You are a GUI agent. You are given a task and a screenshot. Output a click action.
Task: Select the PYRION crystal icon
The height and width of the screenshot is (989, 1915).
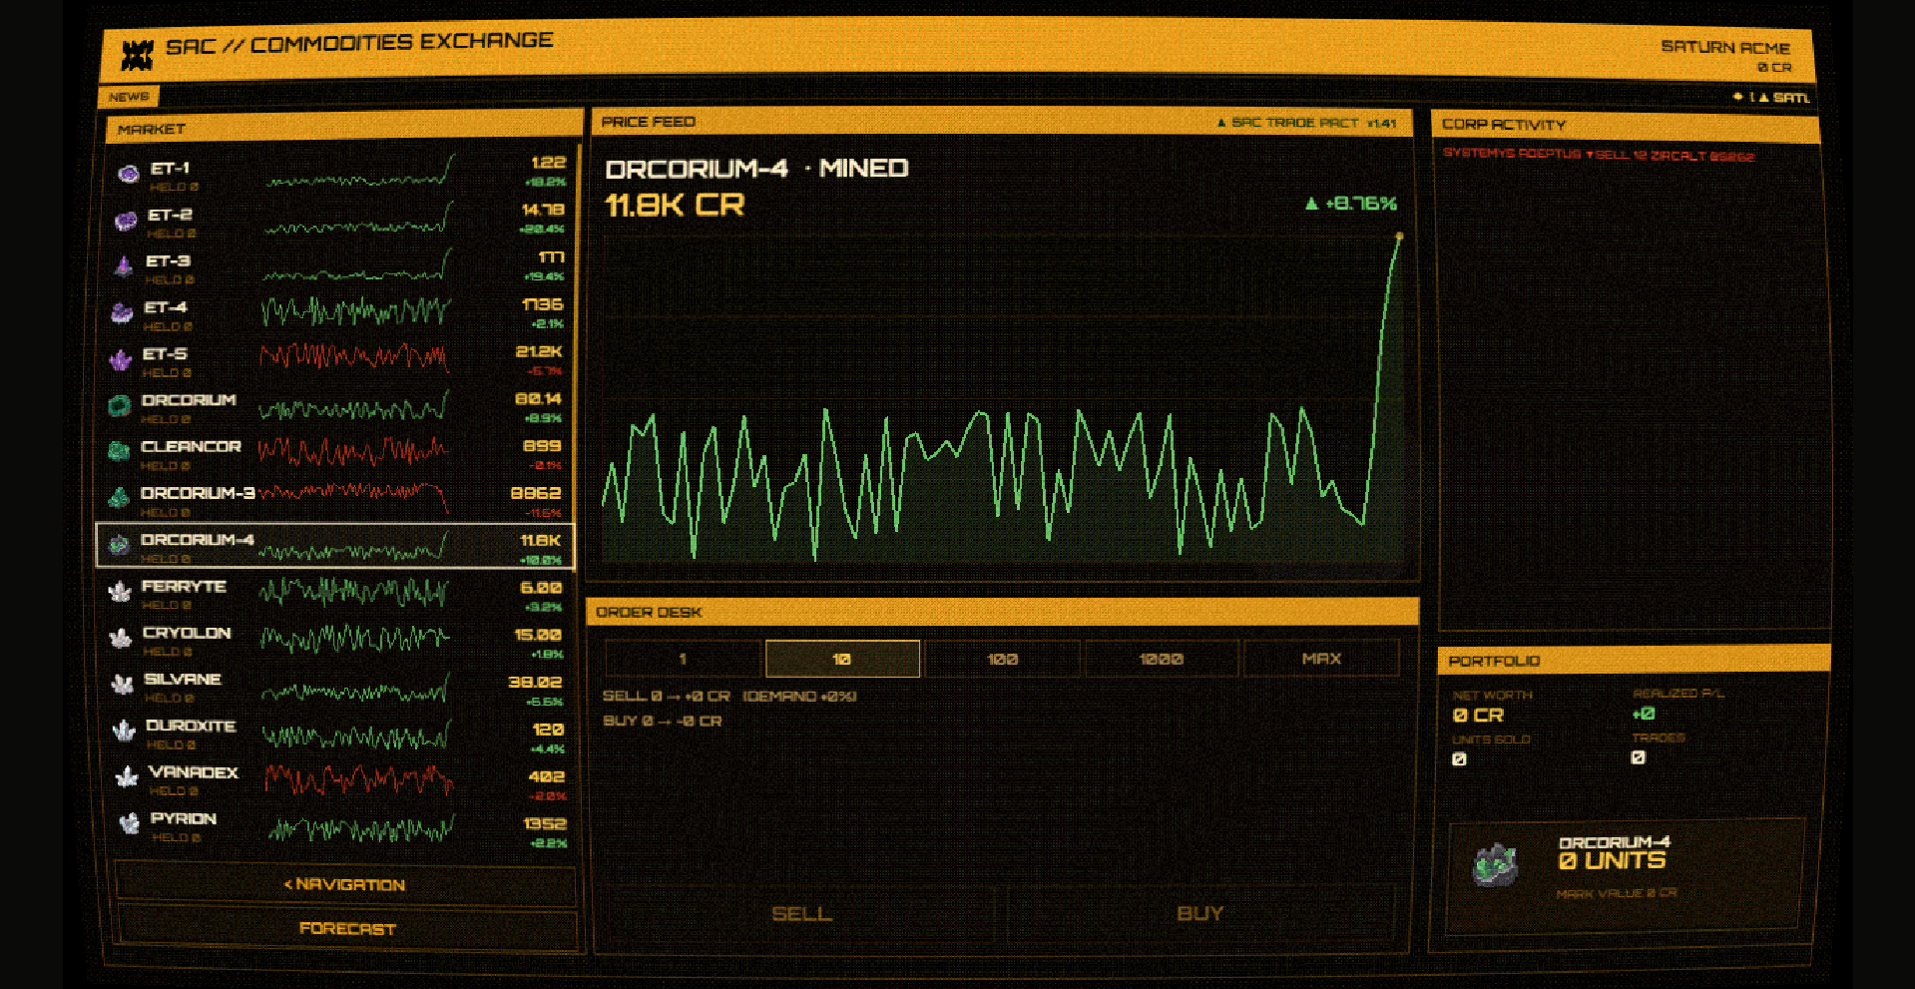[x=129, y=823]
